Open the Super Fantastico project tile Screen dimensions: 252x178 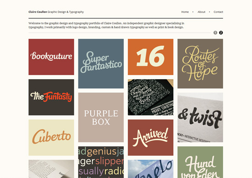coord(101,64)
